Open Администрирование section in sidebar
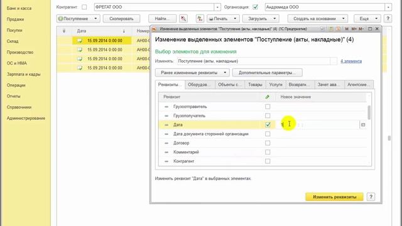This screenshot has height=226, width=402. tap(26, 118)
